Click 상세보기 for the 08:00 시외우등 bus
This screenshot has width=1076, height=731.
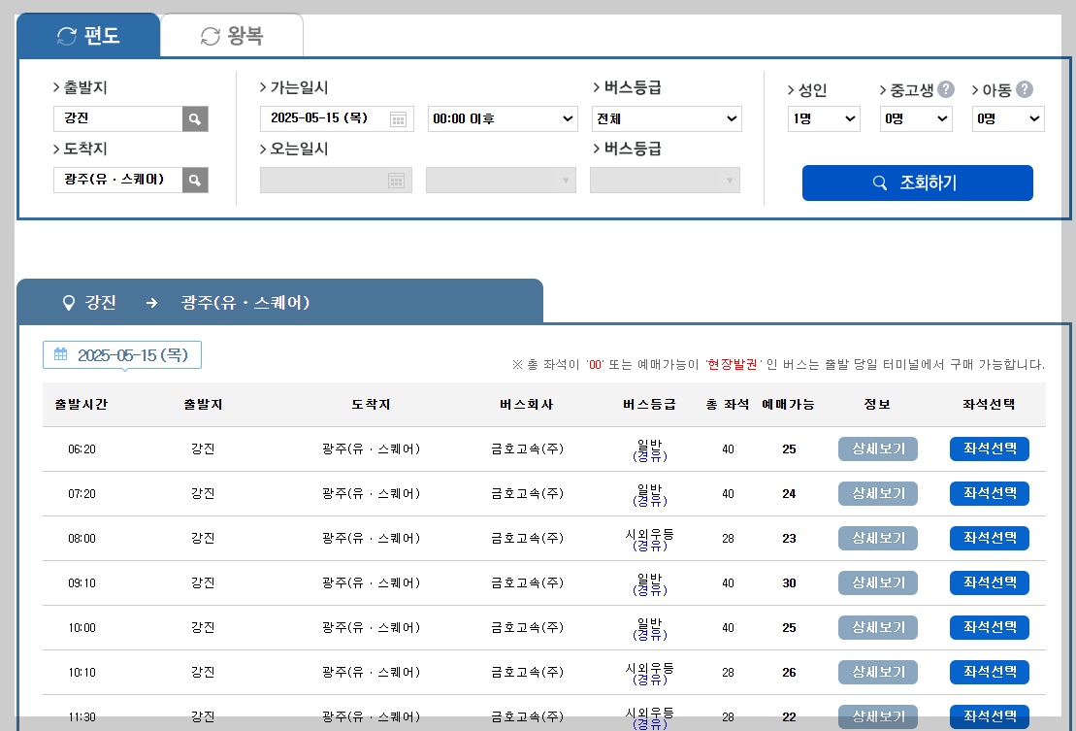(877, 537)
